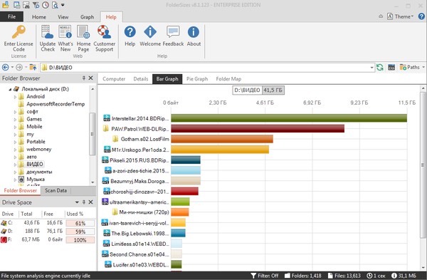427x280 pixels.
Task: Select drive F: row in Drive Space
Action: tap(48, 240)
